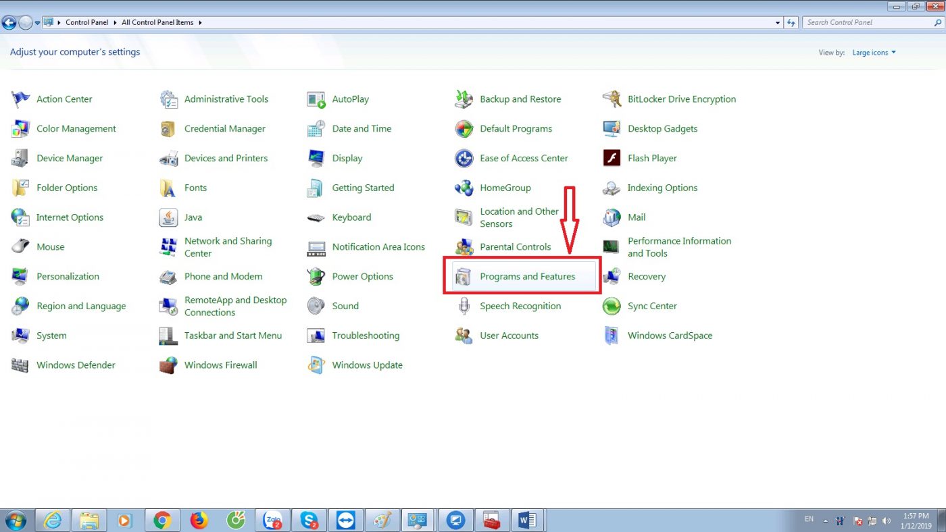Open the User Accounts link
946x532 pixels.
(x=509, y=336)
